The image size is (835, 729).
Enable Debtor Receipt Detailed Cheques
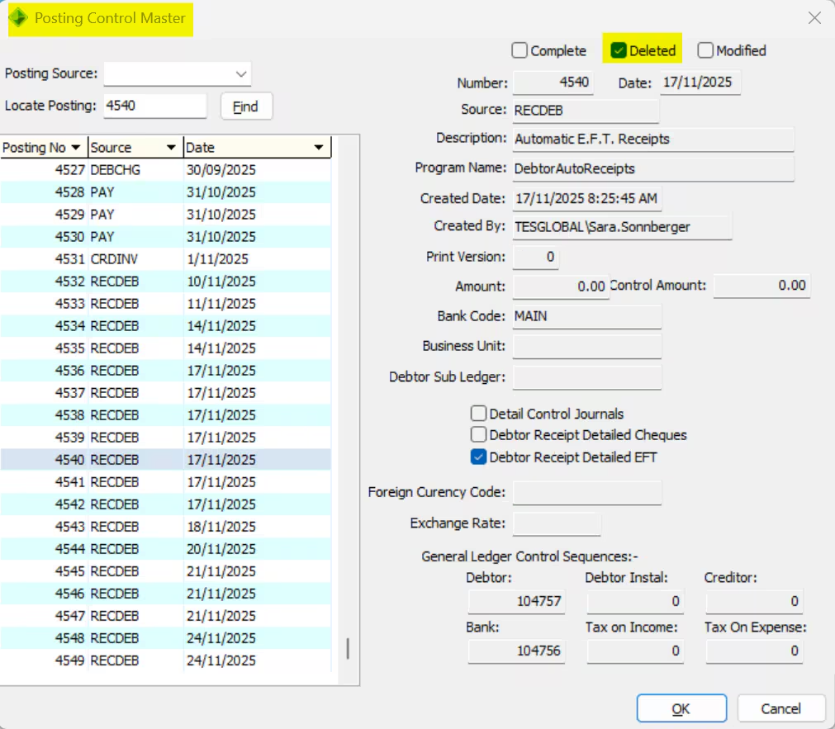click(x=479, y=434)
